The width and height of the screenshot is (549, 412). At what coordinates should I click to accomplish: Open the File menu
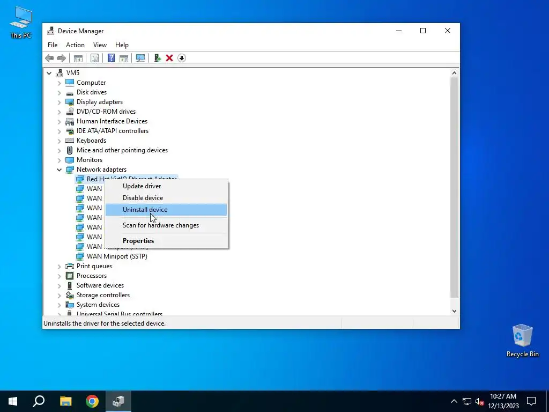coord(53,45)
